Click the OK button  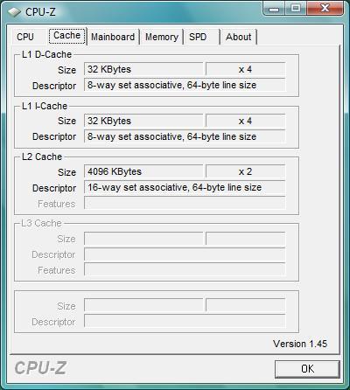point(307,369)
